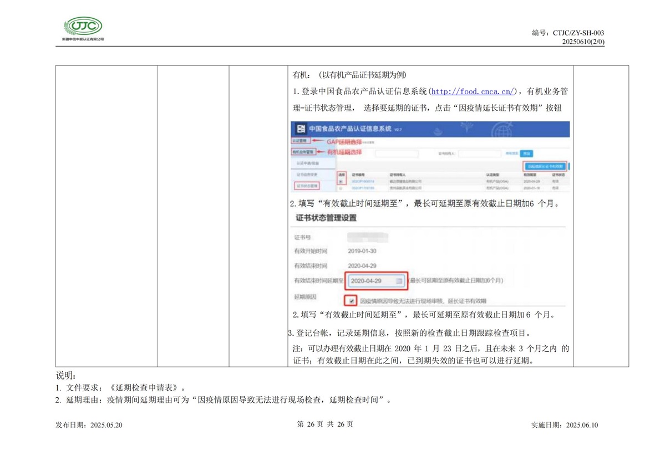The width and height of the screenshot is (660, 466).
Task: Toggle the 因疫情原因导致无法进行现场审核 checkbox
Action: pyautogui.click(x=351, y=301)
